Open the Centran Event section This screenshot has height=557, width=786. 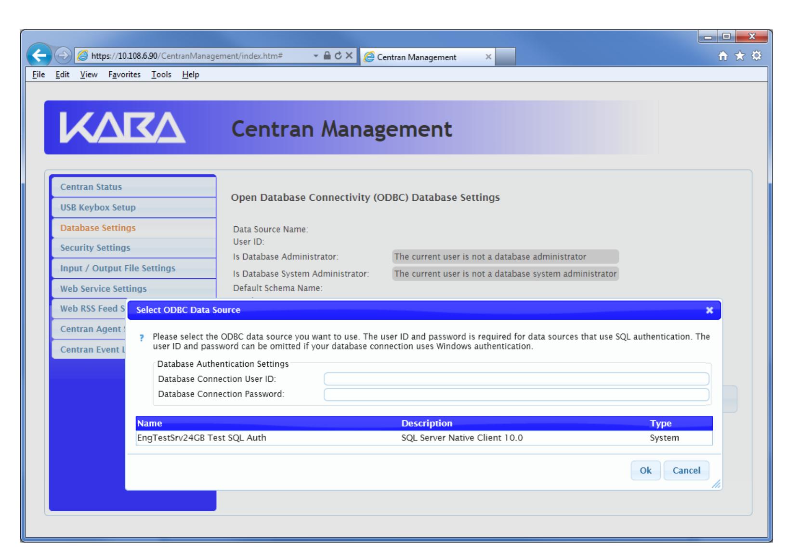pyautogui.click(x=89, y=349)
